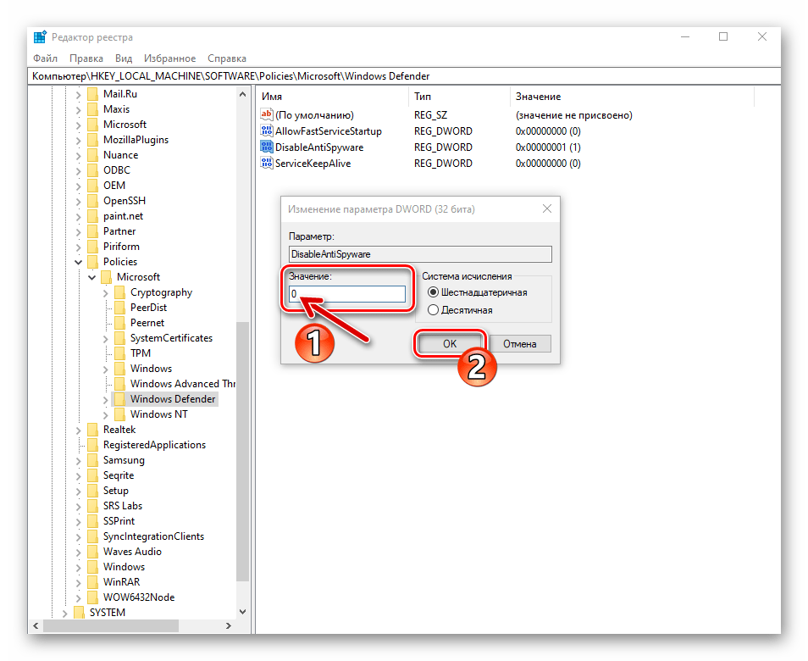This screenshot has height=661, width=808.
Task: Click the Samsung folder icon
Action: point(93,460)
